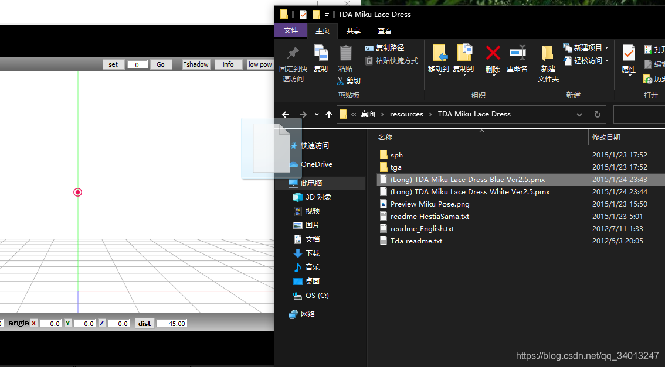Toggle Fshadow in MMD window

(196, 64)
